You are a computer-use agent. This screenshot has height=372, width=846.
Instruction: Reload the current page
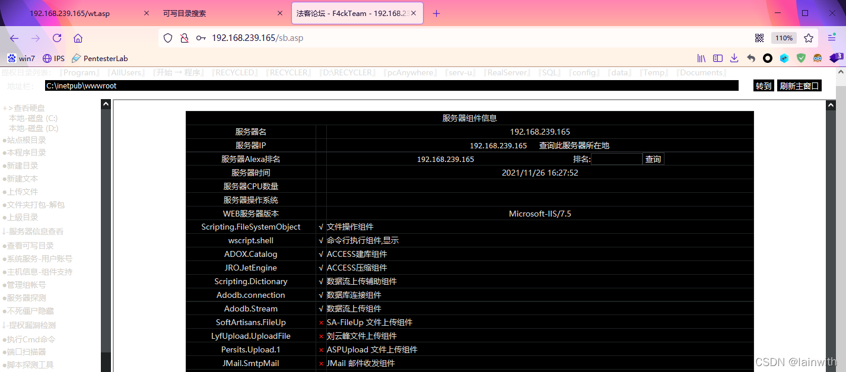[x=57, y=38]
